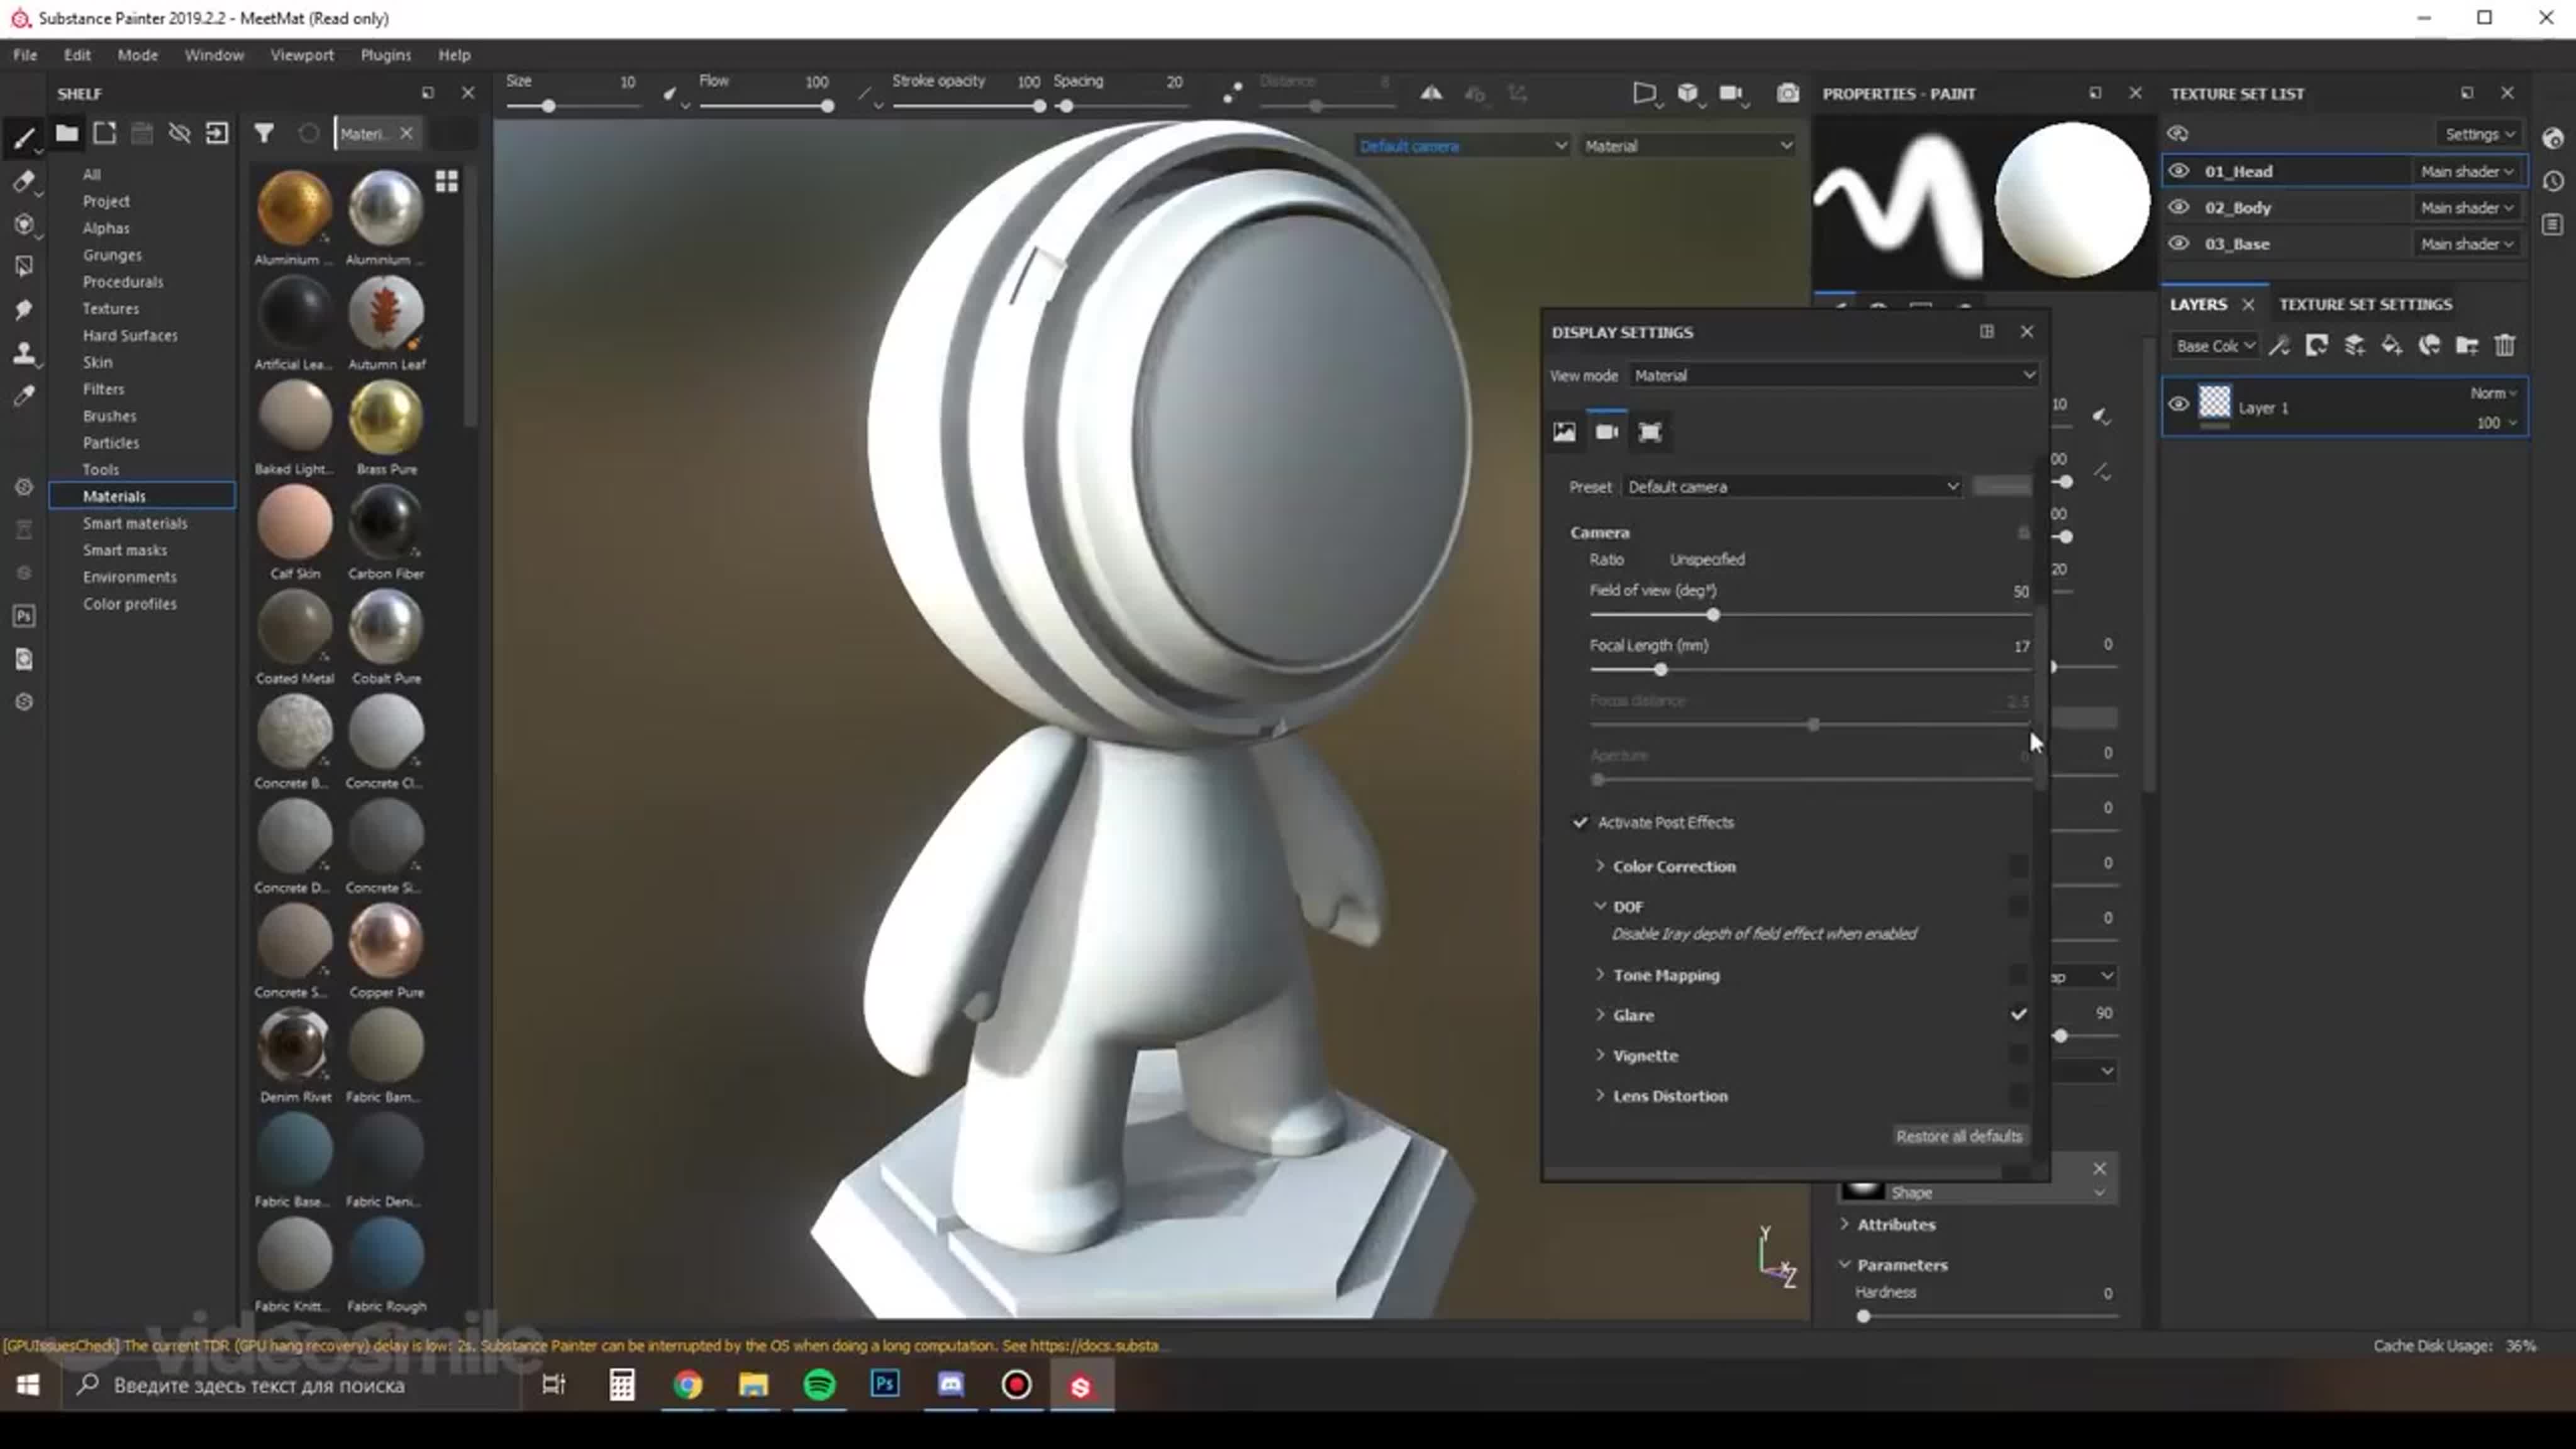Enable Activate Post Effects checkbox
Viewport: 2576px width, 1449px height.
1580,821
